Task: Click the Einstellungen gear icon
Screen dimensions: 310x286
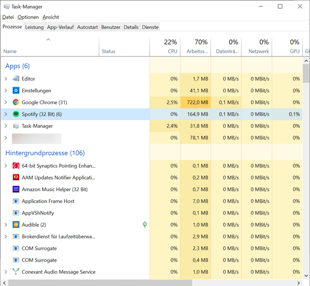Action: pos(16,91)
